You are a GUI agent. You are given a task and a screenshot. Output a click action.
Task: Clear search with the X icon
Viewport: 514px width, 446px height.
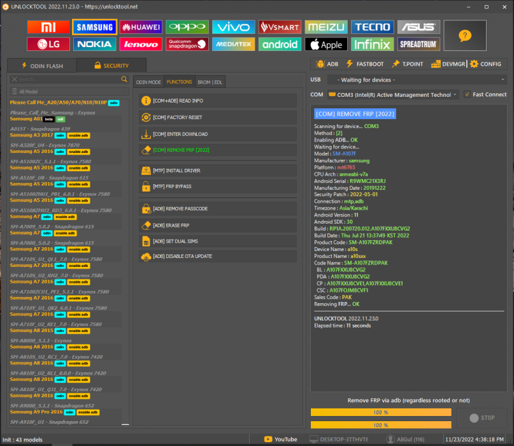click(15, 79)
